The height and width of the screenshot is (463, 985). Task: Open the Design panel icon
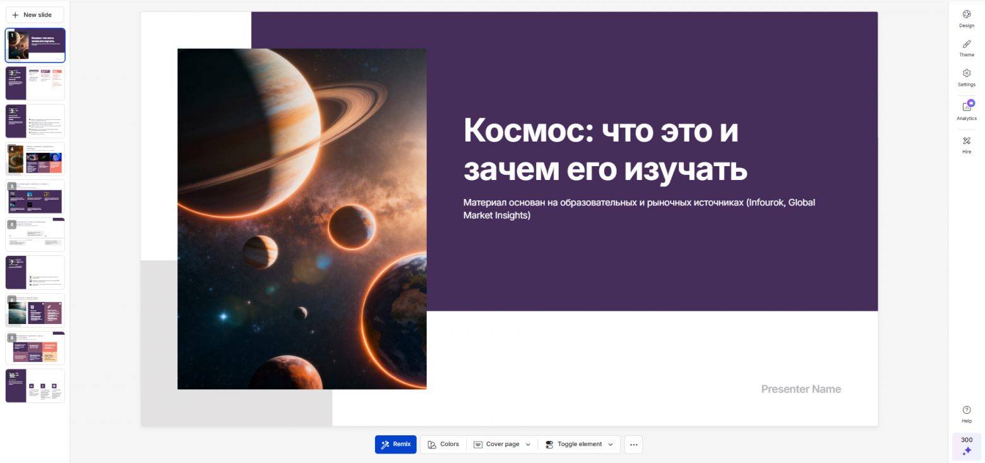[966, 15]
